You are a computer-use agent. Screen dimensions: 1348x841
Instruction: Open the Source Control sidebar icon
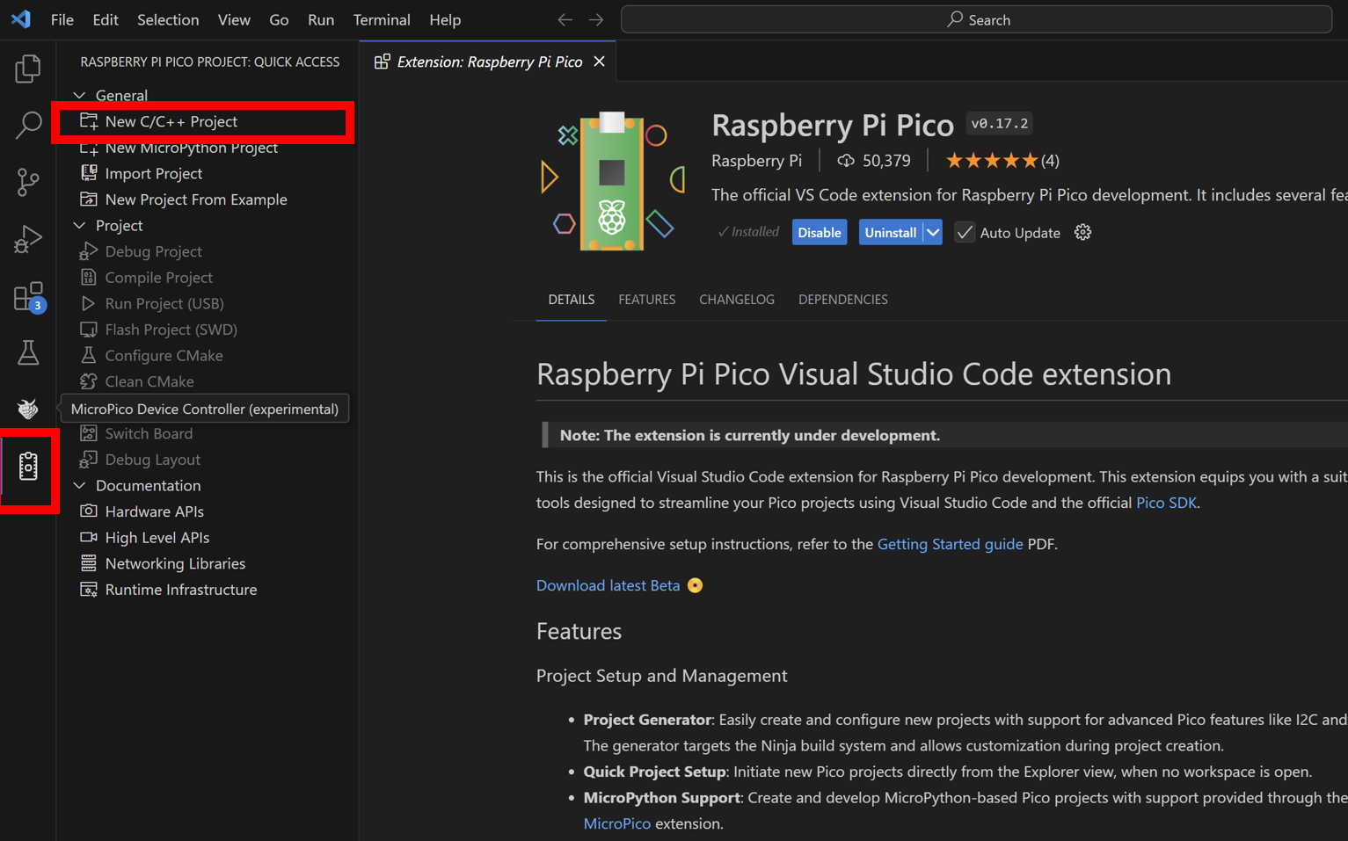click(x=27, y=183)
